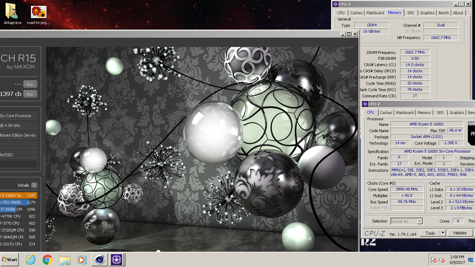Click the Run button beside the --- result
475x267 pixels.
pos(30,84)
